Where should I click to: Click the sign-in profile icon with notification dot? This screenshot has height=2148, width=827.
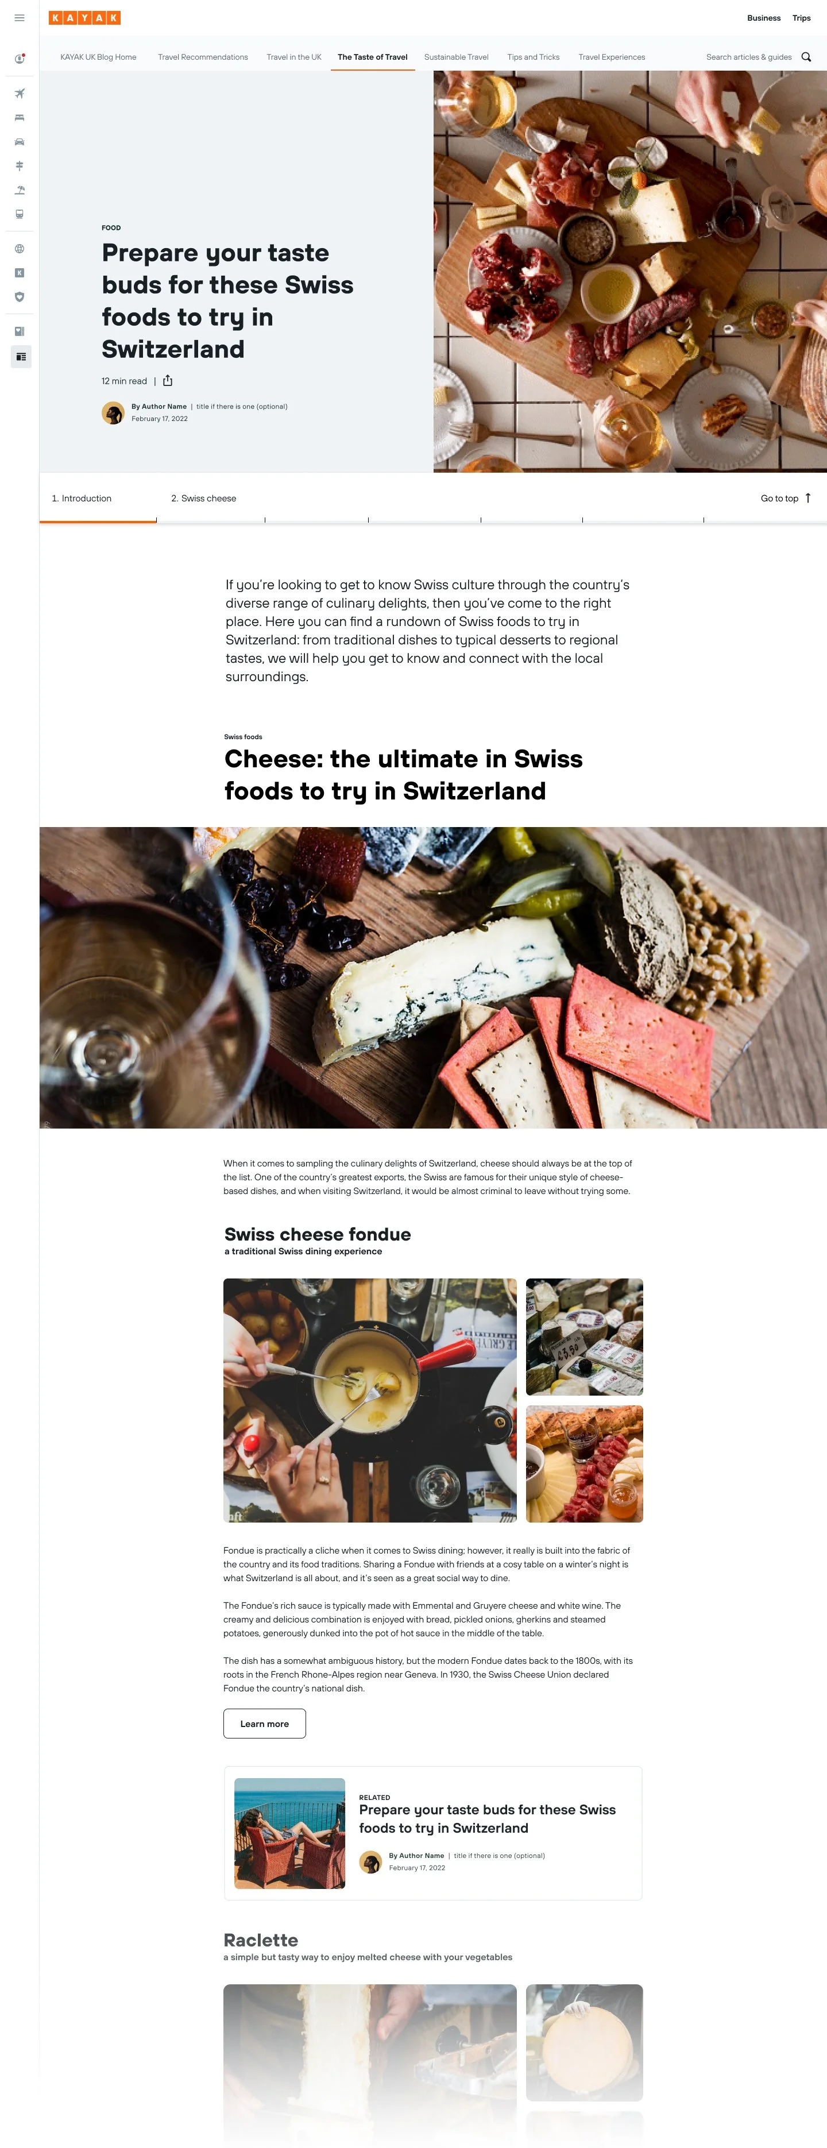point(19,59)
